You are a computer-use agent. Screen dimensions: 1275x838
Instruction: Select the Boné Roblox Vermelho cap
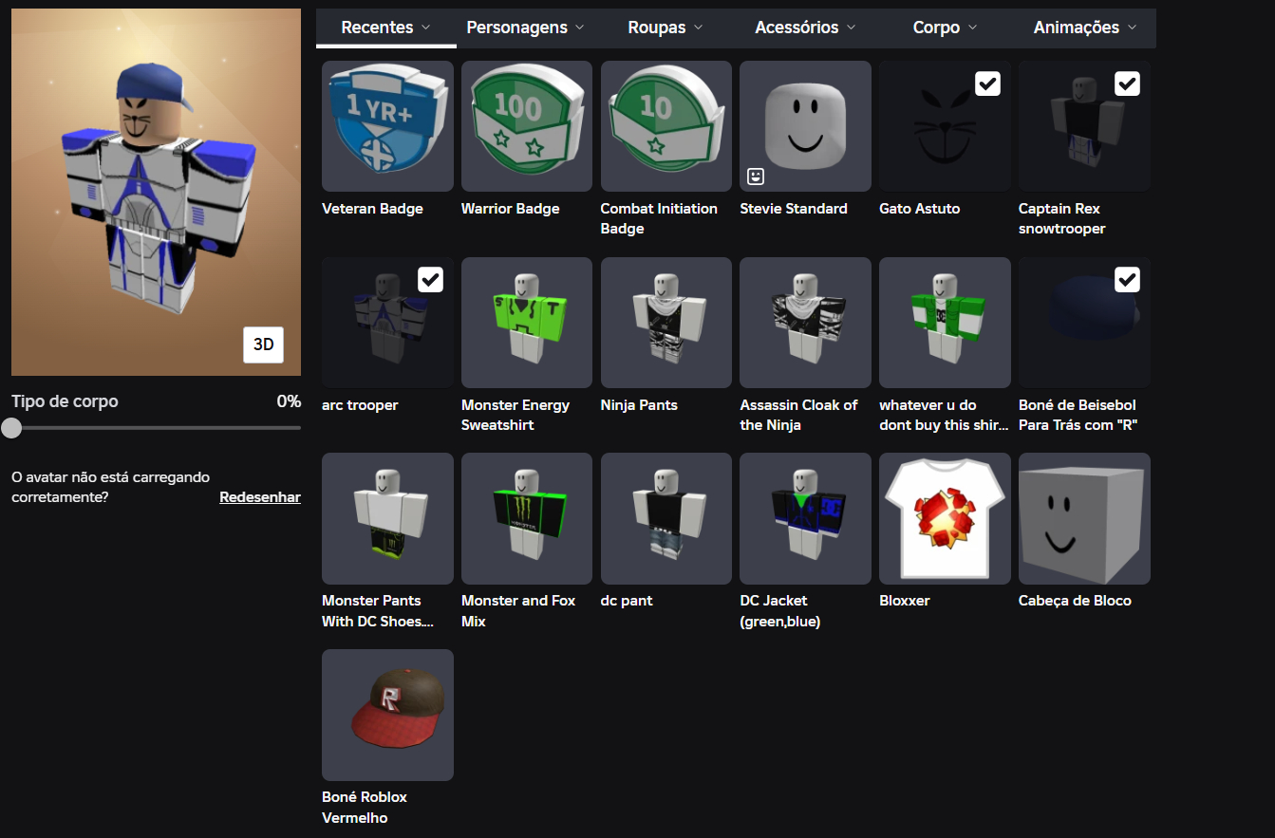(387, 715)
